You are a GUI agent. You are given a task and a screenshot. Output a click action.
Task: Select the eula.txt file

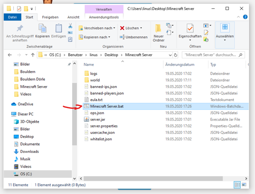pyautogui.click(x=166, y=100)
